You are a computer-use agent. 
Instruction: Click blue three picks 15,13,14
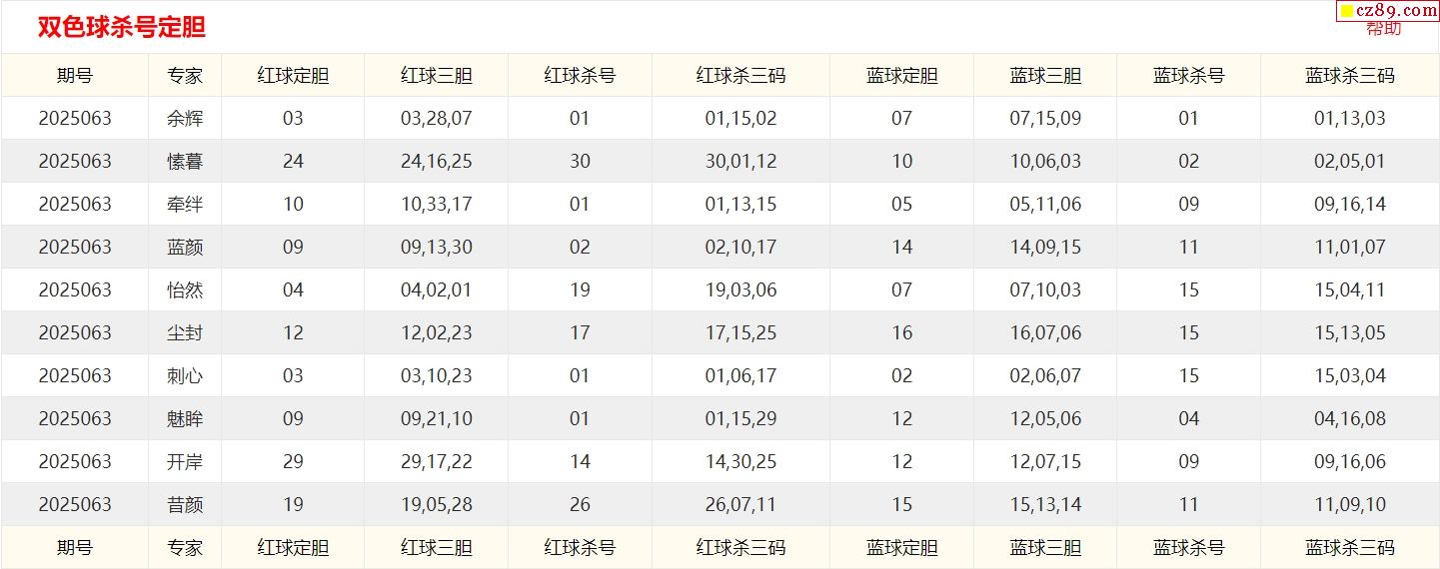pos(1045,504)
